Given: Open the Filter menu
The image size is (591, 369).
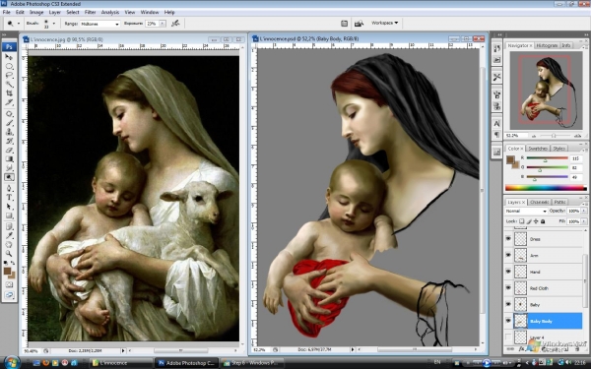Looking at the screenshot, I should click(x=90, y=13).
